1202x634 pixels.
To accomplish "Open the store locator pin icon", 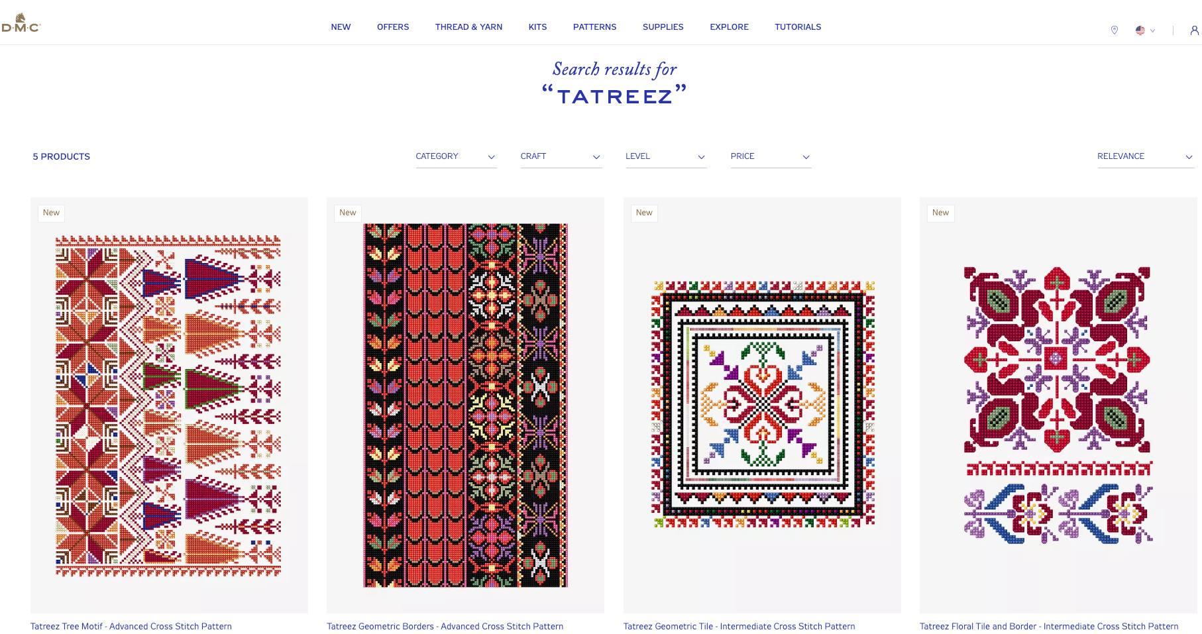I will 1115,30.
